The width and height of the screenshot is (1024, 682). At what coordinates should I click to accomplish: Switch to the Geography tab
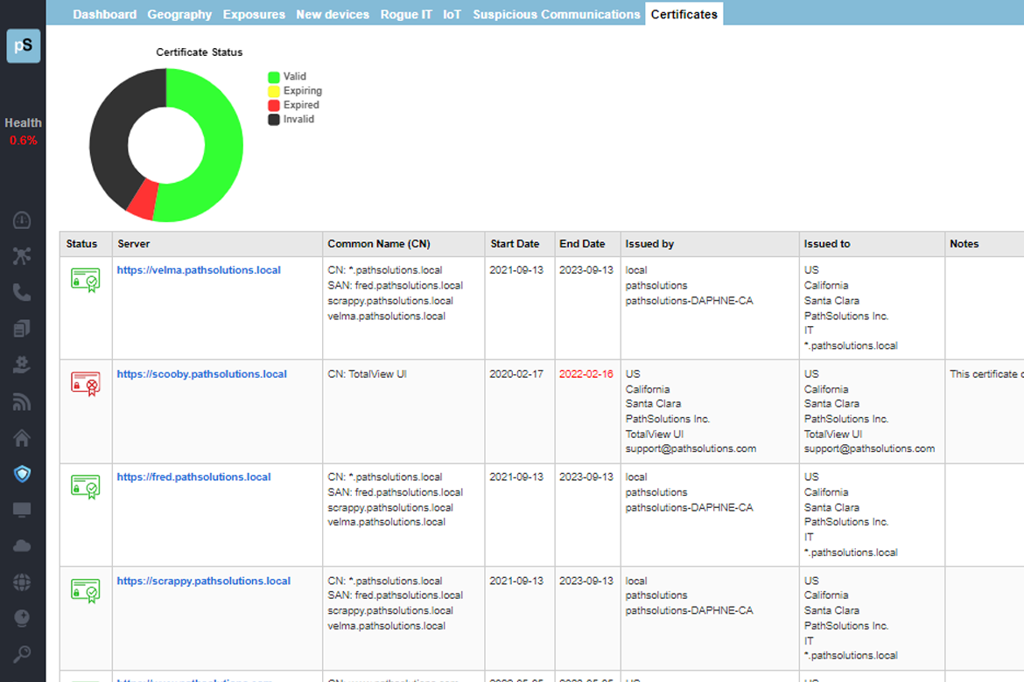click(179, 14)
